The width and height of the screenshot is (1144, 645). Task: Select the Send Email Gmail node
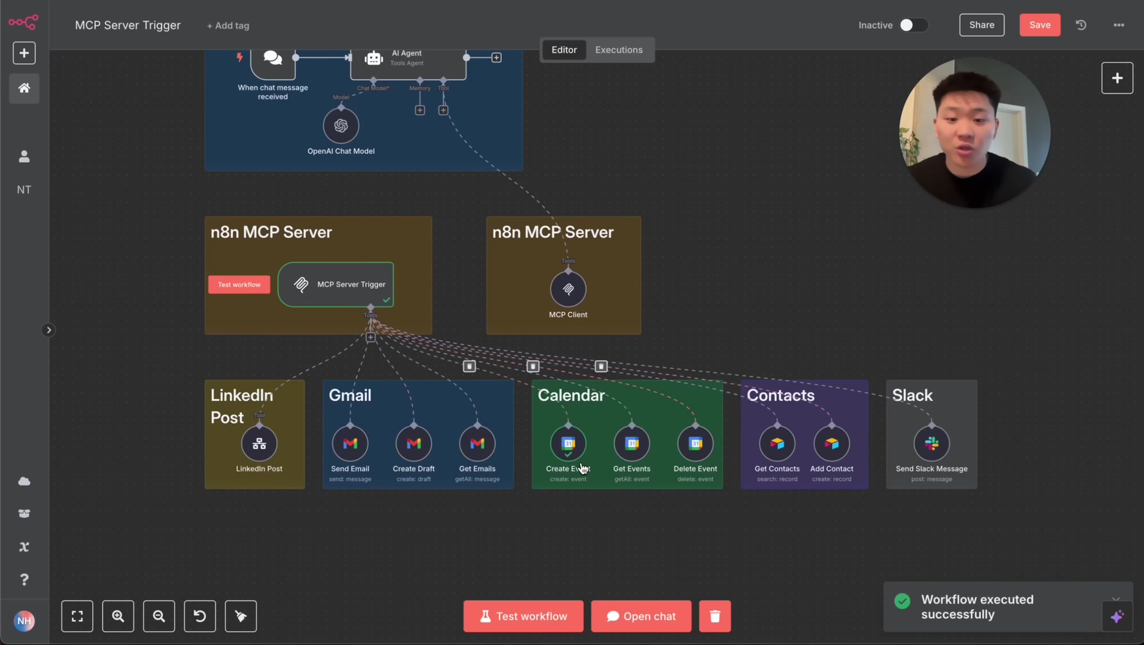(350, 443)
